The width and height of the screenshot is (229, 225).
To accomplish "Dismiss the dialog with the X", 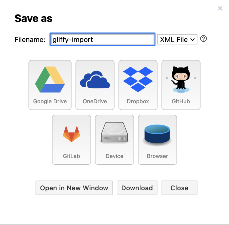I will point(220,8).
